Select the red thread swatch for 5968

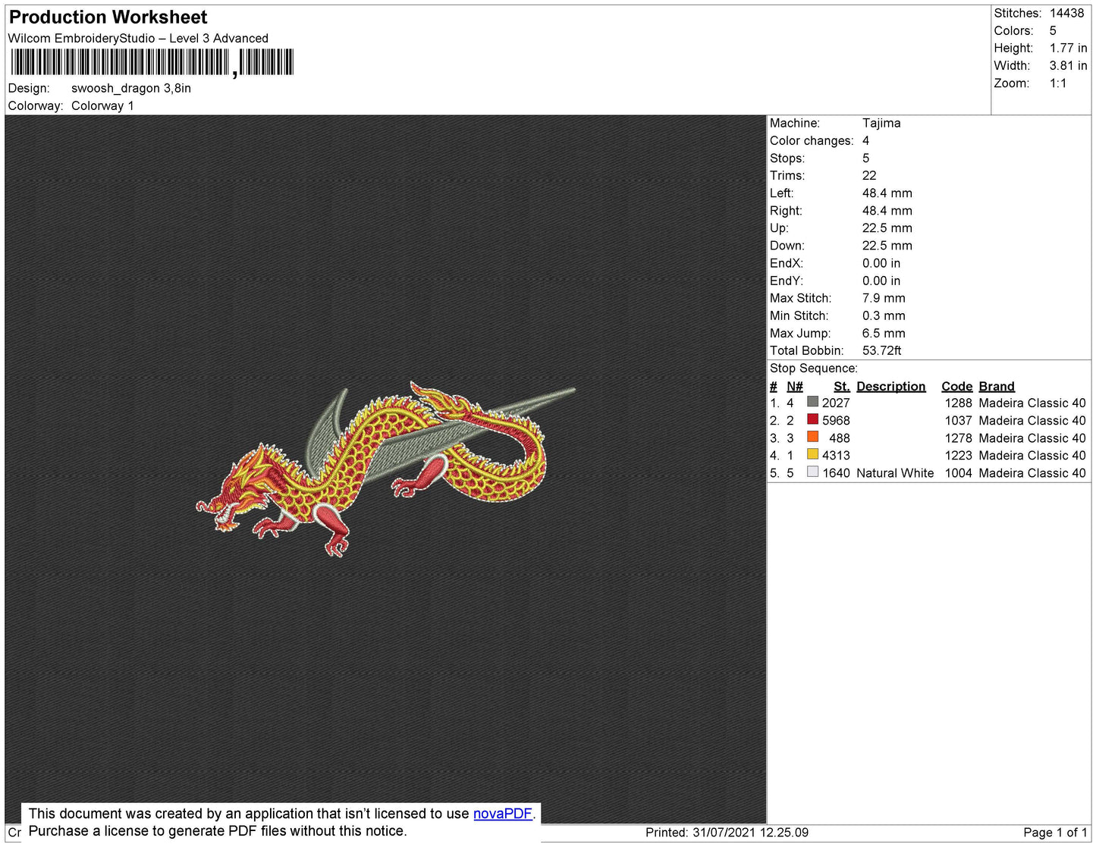[x=812, y=420]
